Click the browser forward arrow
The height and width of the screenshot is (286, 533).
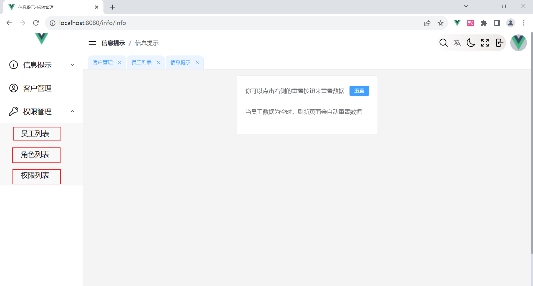pyautogui.click(x=22, y=23)
